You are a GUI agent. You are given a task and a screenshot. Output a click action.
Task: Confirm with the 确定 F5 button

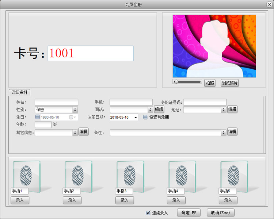189,213
